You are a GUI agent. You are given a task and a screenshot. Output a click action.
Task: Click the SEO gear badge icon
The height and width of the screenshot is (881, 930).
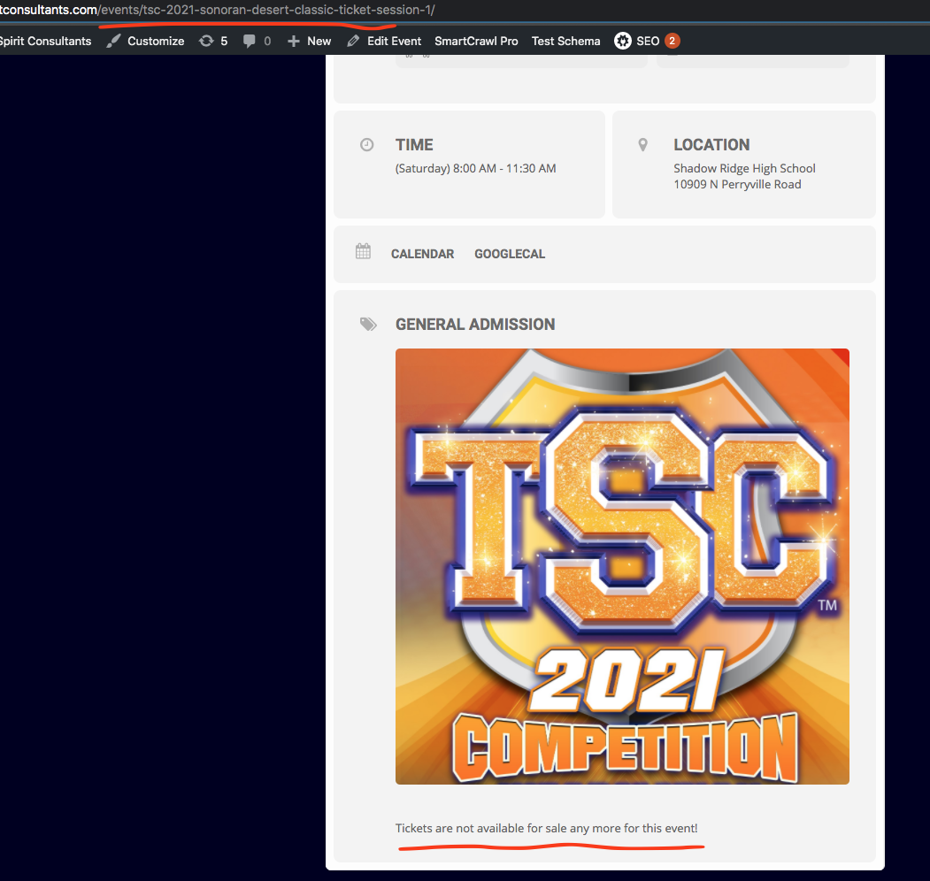(622, 41)
